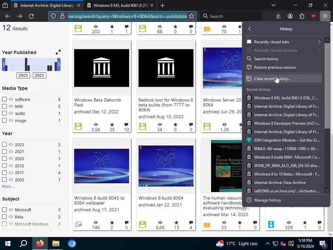Open Windows 8 to 10 Betas history entry
Screen dimensions: 333x250
pyautogui.click(x=284, y=174)
